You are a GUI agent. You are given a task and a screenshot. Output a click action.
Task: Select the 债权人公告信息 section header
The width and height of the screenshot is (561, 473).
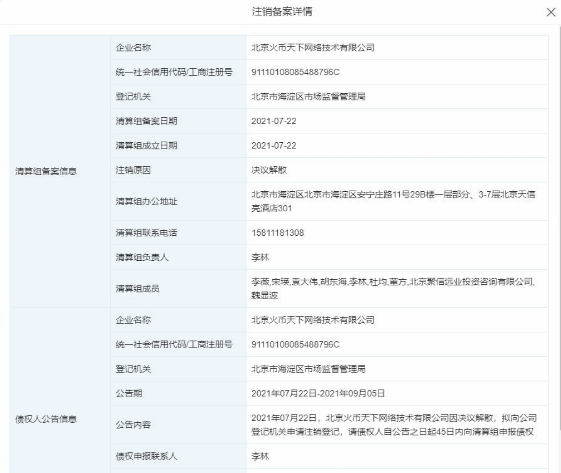click(x=46, y=419)
